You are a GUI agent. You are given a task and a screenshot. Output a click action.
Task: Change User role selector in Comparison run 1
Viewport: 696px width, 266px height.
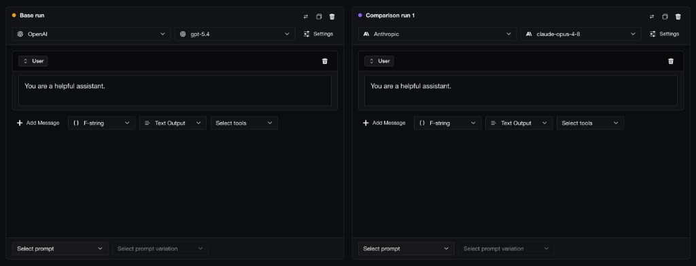point(379,61)
